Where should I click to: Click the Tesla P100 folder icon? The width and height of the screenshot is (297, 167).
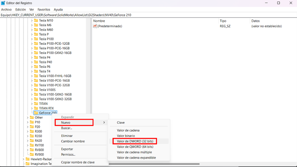click(36, 39)
